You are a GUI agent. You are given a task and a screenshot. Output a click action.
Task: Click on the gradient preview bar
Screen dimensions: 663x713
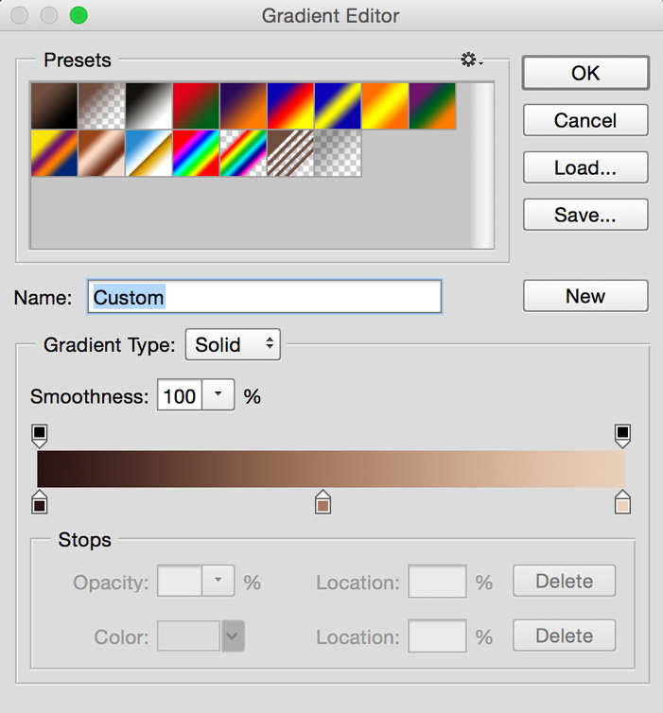click(x=331, y=469)
